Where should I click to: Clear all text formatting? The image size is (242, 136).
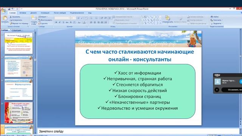click(86, 18)
